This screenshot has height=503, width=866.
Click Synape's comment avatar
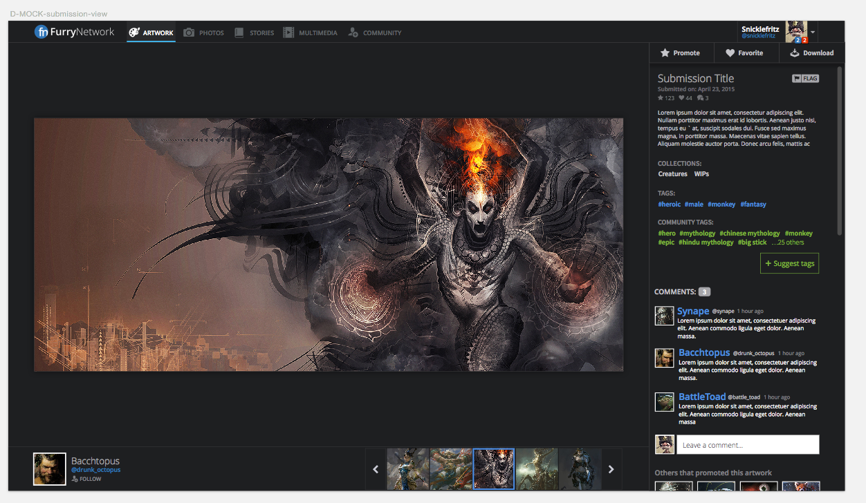pyautogui.click(x=664, y=316)
